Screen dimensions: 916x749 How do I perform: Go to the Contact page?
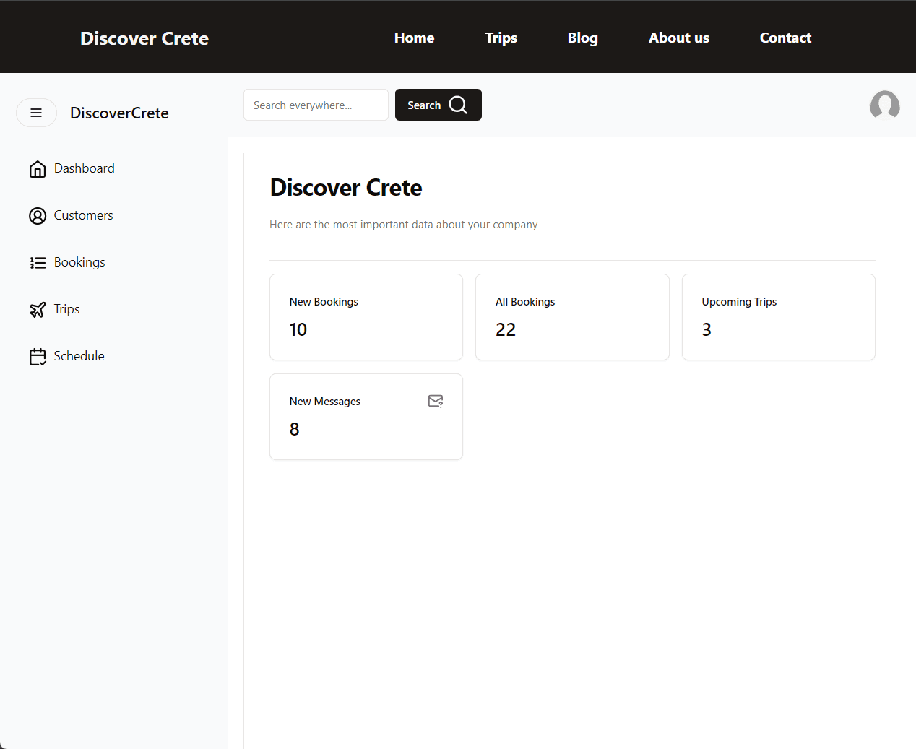pyautogui.click(x=785, y=38)
